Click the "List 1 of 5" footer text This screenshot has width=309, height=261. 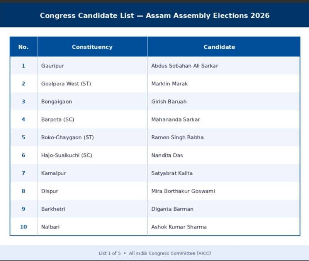tap(110, 253)
